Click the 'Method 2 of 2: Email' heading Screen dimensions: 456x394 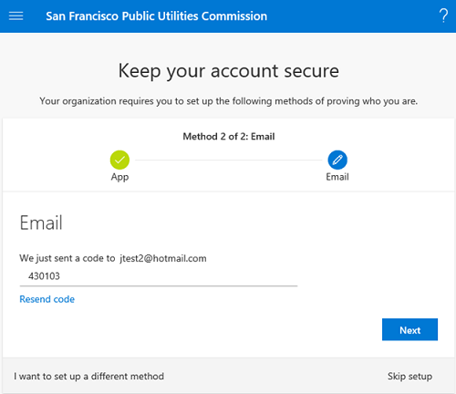click(x=229, y=137)
